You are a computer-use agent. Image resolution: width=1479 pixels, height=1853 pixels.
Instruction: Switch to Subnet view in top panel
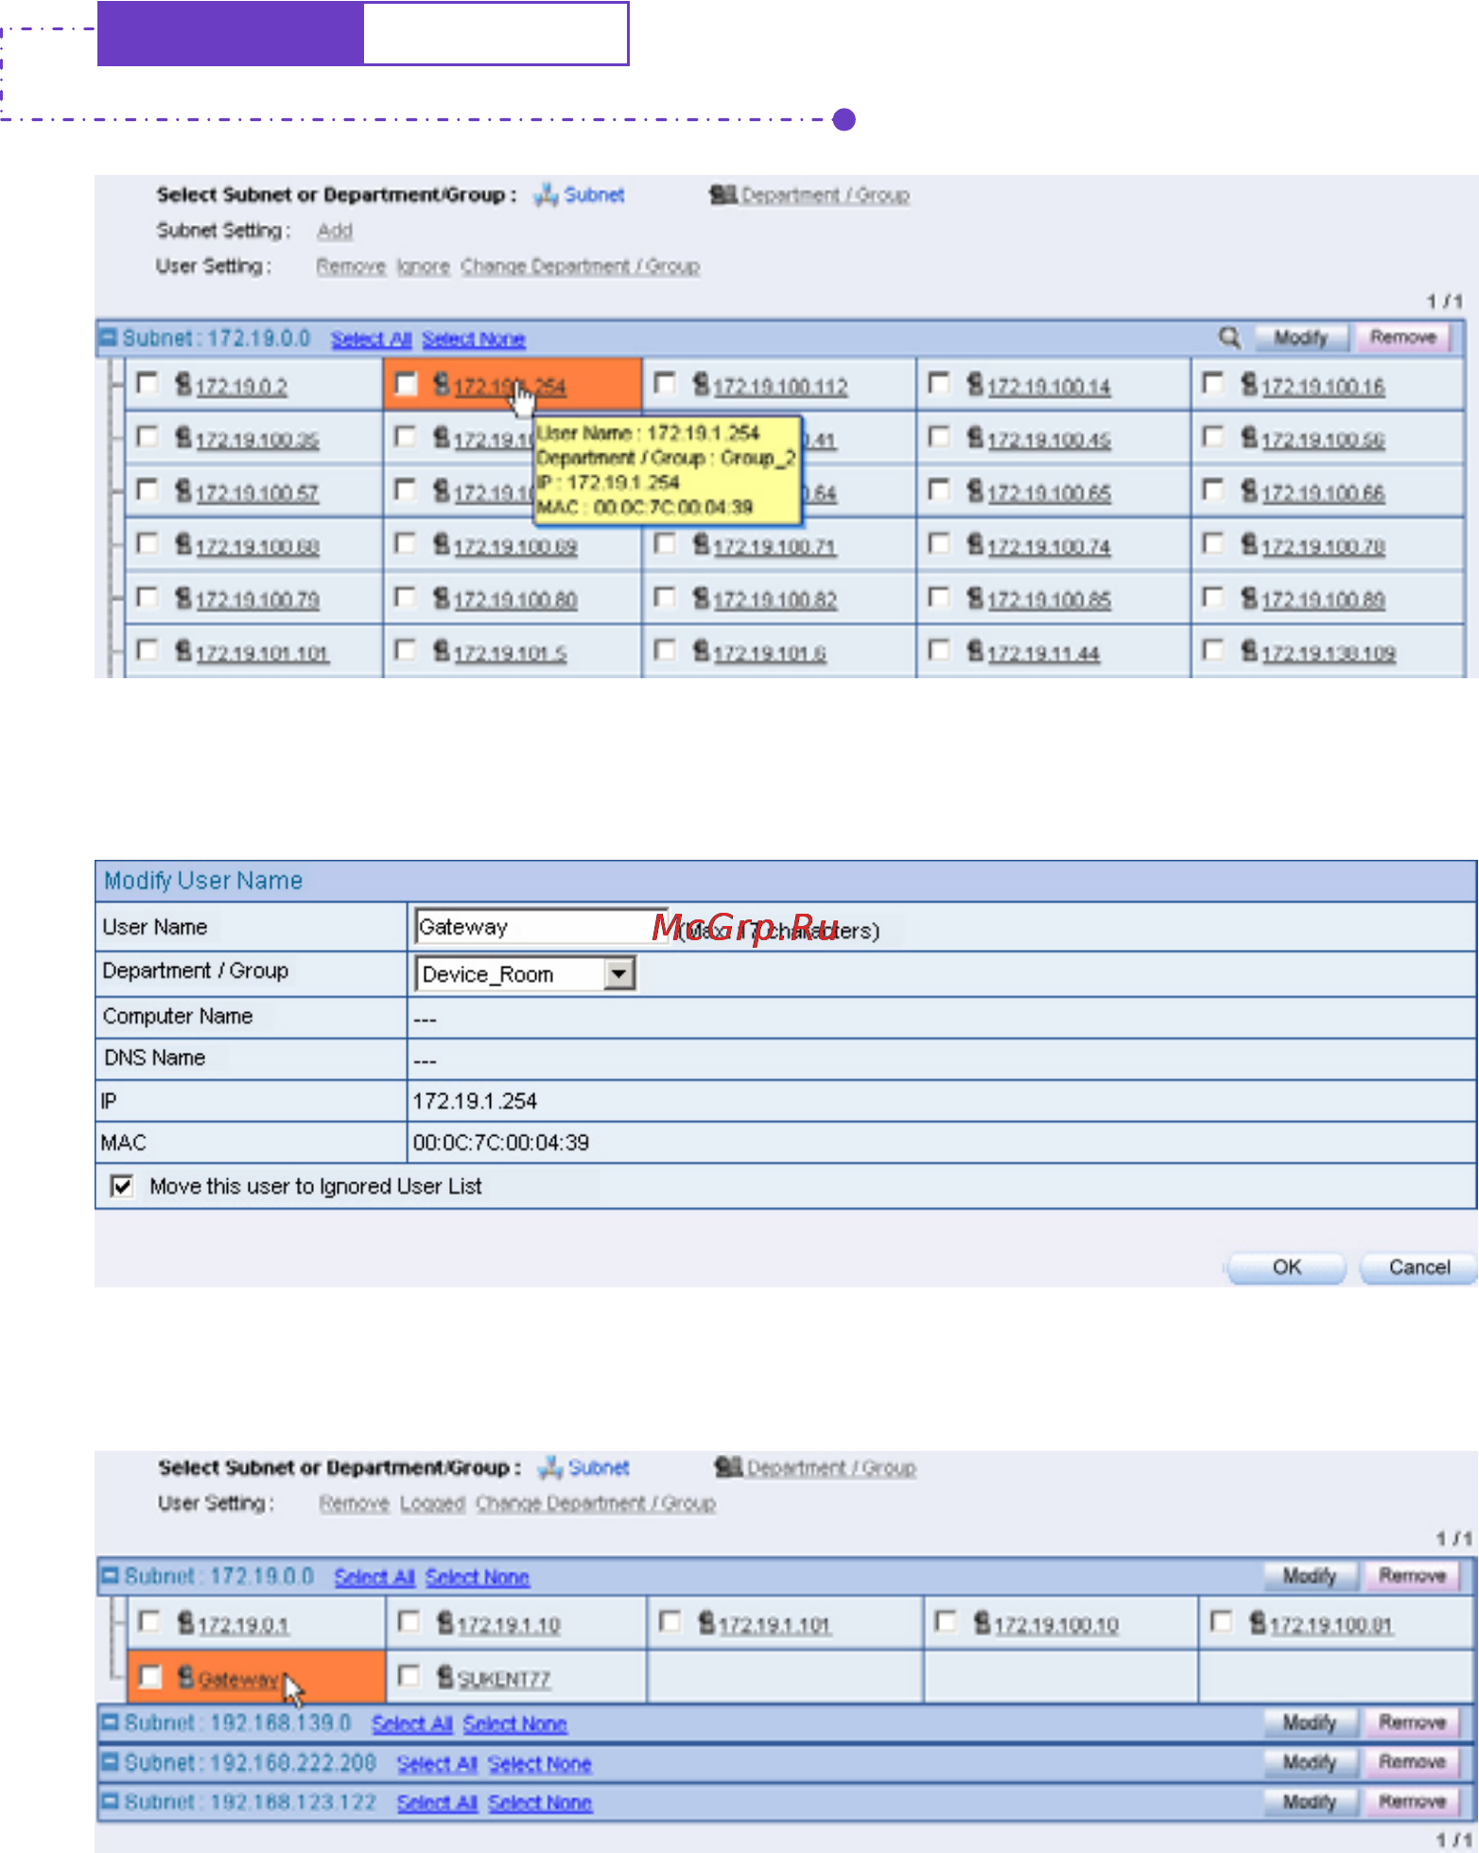pos(594,195)
